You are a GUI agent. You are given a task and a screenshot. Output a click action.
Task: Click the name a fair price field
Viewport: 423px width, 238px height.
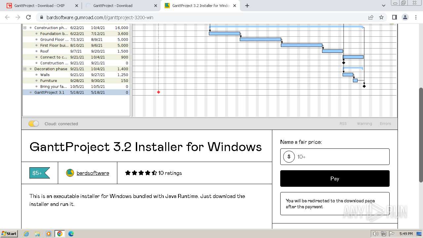(x=335, y=157)
